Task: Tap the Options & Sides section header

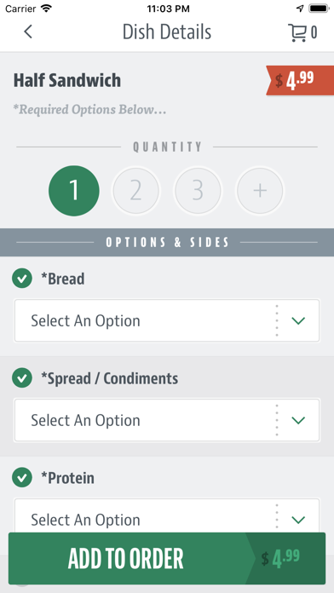Action: [167, 243]
